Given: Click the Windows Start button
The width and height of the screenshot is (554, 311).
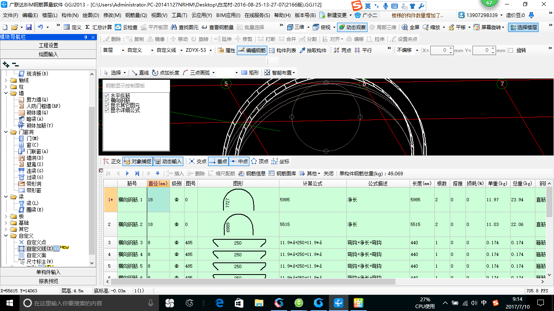Looking at the screenshot, I should 9,302.
